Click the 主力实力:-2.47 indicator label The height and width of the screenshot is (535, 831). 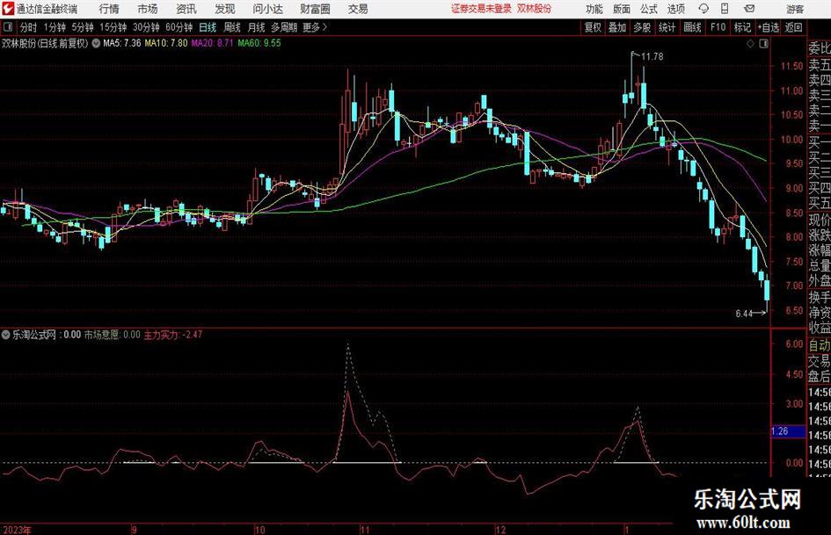click(x=172, y=335)
